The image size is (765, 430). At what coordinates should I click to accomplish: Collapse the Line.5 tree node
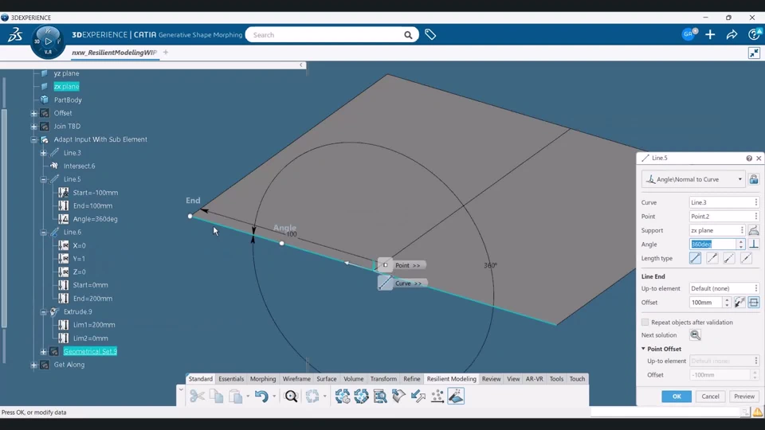point(43,179)
